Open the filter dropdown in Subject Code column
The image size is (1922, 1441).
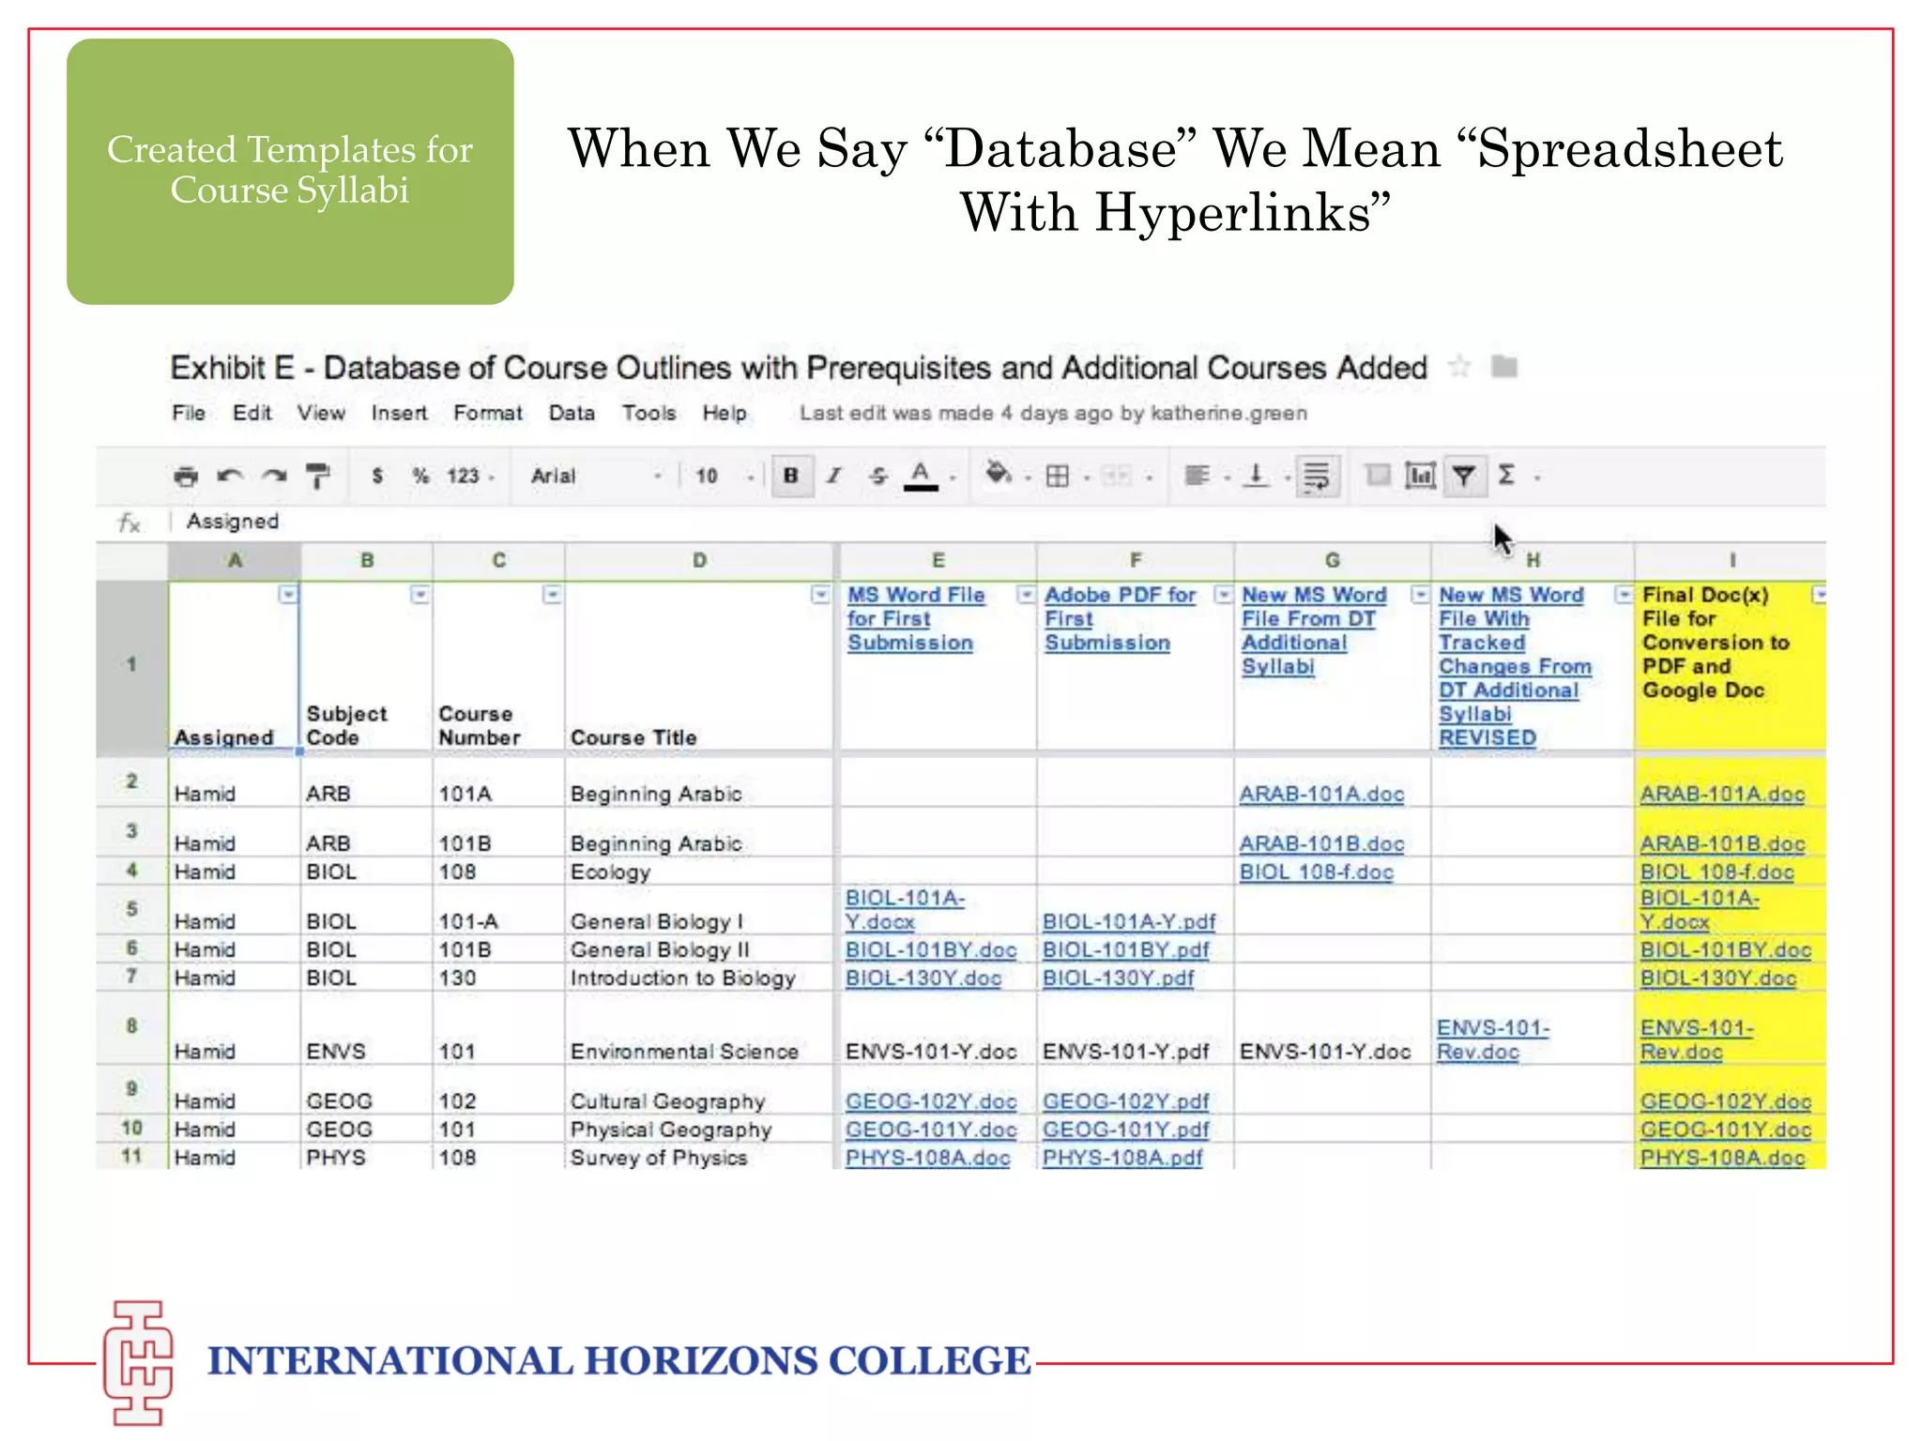[x=420, y=595]
